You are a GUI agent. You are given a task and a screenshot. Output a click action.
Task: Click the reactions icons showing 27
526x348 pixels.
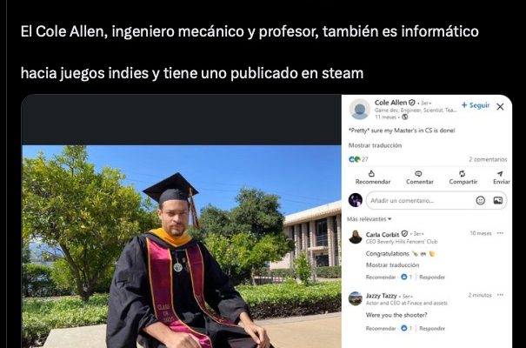coord(354,159)
